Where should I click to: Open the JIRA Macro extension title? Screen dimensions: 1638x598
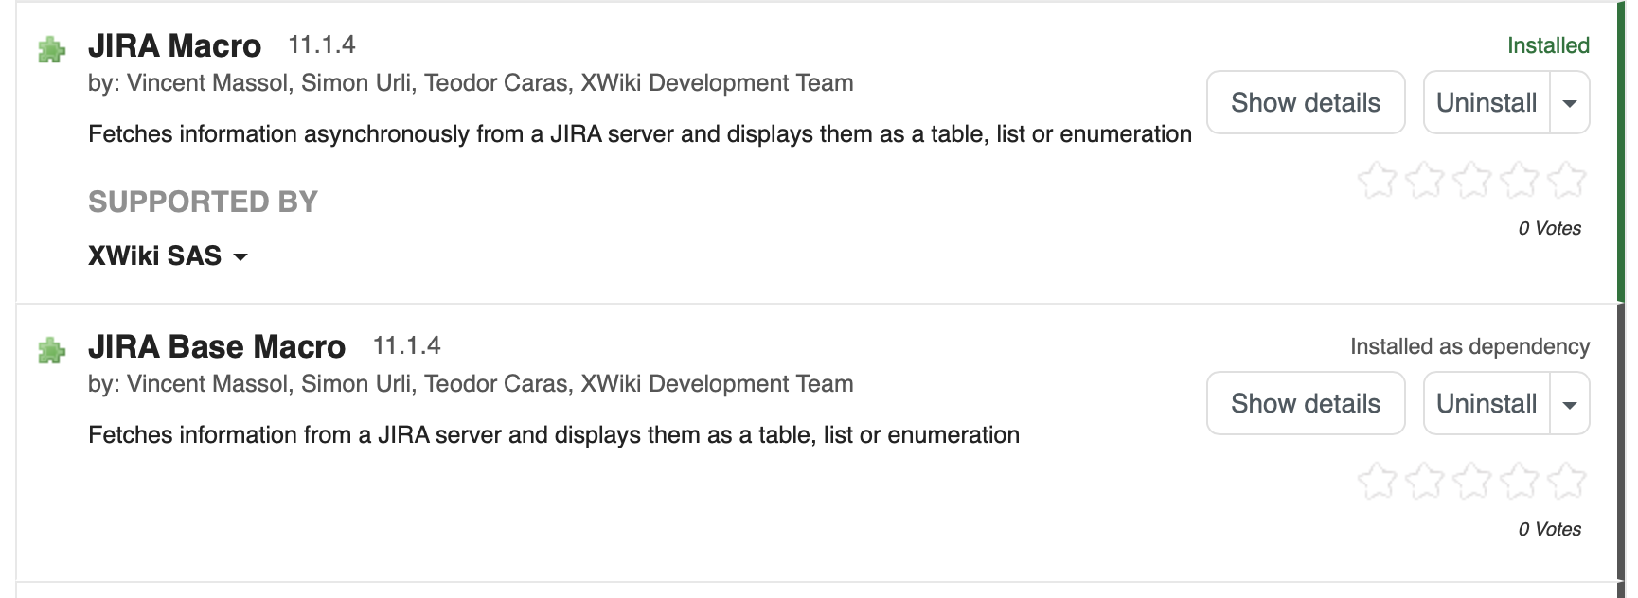174,45
